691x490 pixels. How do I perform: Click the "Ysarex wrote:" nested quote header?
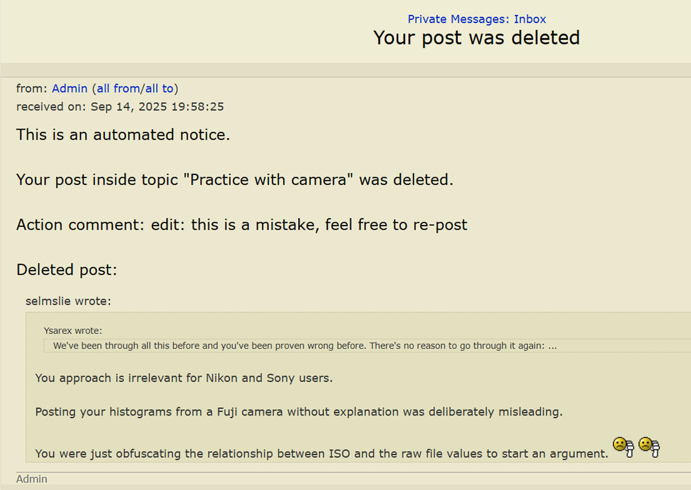click(73, 331)
